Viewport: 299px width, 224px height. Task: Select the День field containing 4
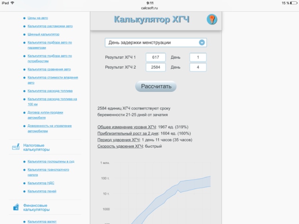tap(198, 67)
